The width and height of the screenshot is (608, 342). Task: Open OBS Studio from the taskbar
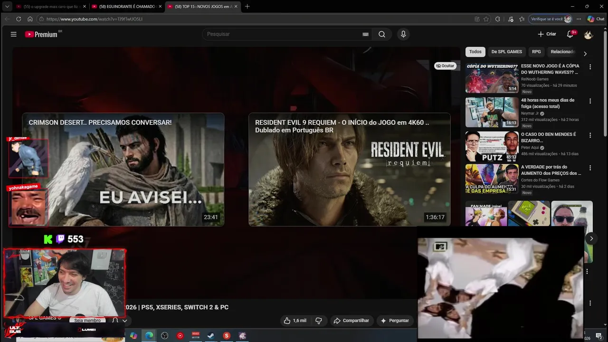(x=164, y=336)
